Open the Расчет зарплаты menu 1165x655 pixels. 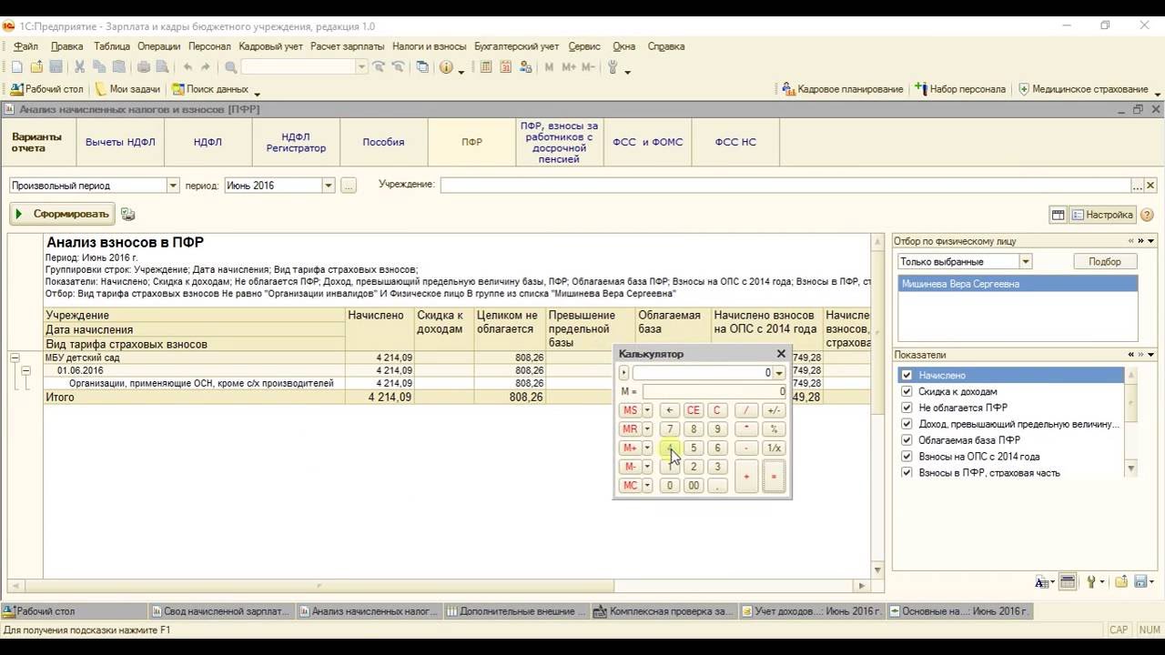(347, 46)
